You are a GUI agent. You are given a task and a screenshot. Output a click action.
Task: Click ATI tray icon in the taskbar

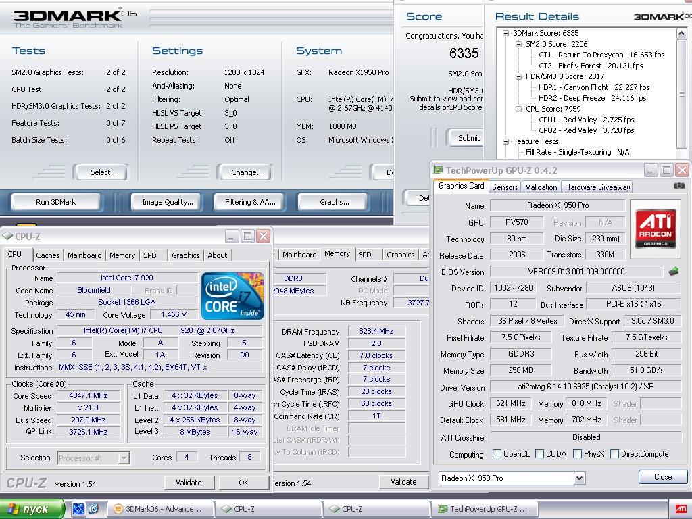(681, 509)
